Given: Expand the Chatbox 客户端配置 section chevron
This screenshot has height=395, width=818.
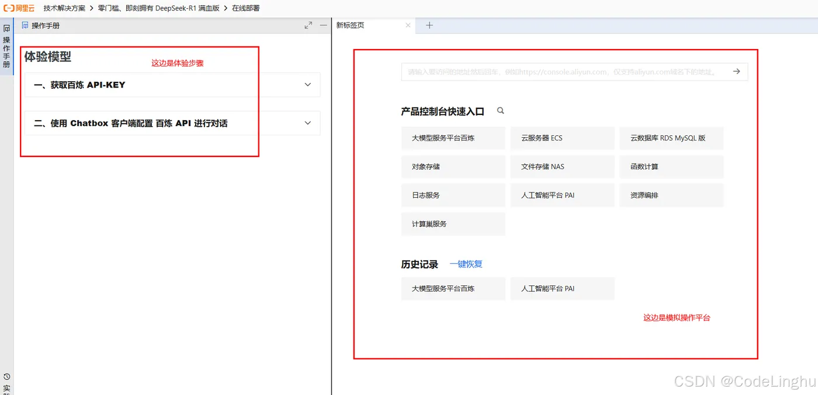Looking at the screenshot, I should coord(308,123).
